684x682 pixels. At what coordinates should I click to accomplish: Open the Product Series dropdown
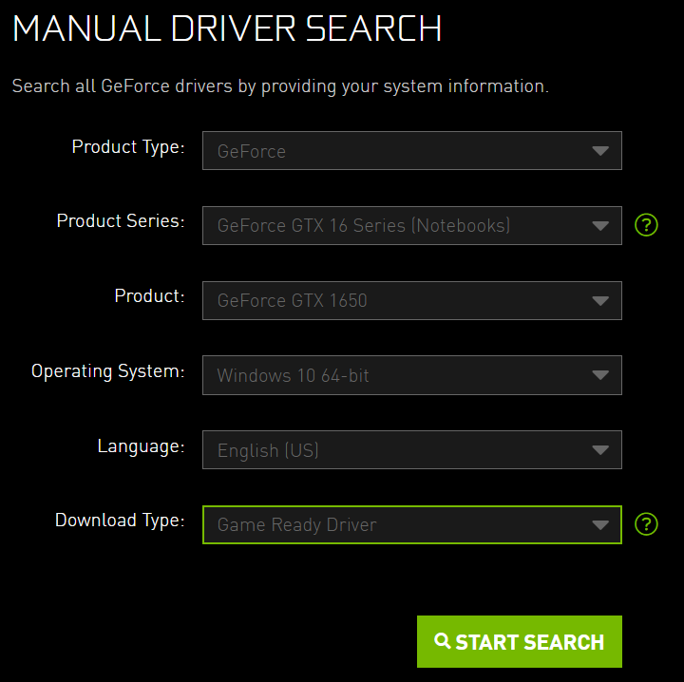(411, 225)
